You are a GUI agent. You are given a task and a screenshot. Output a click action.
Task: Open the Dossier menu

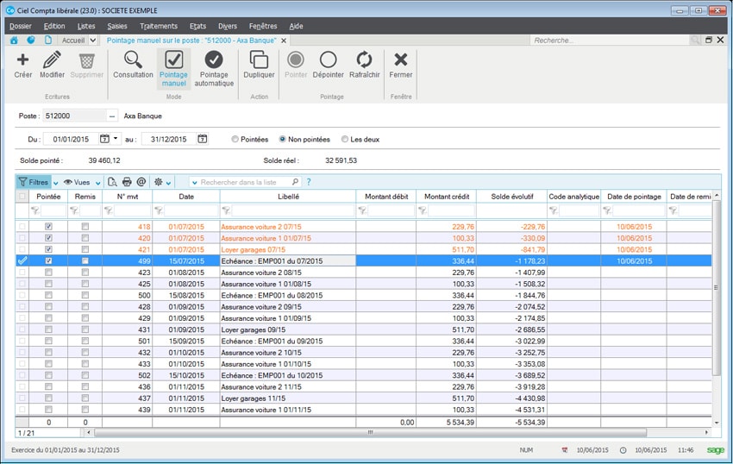click(x=21, y=26)
